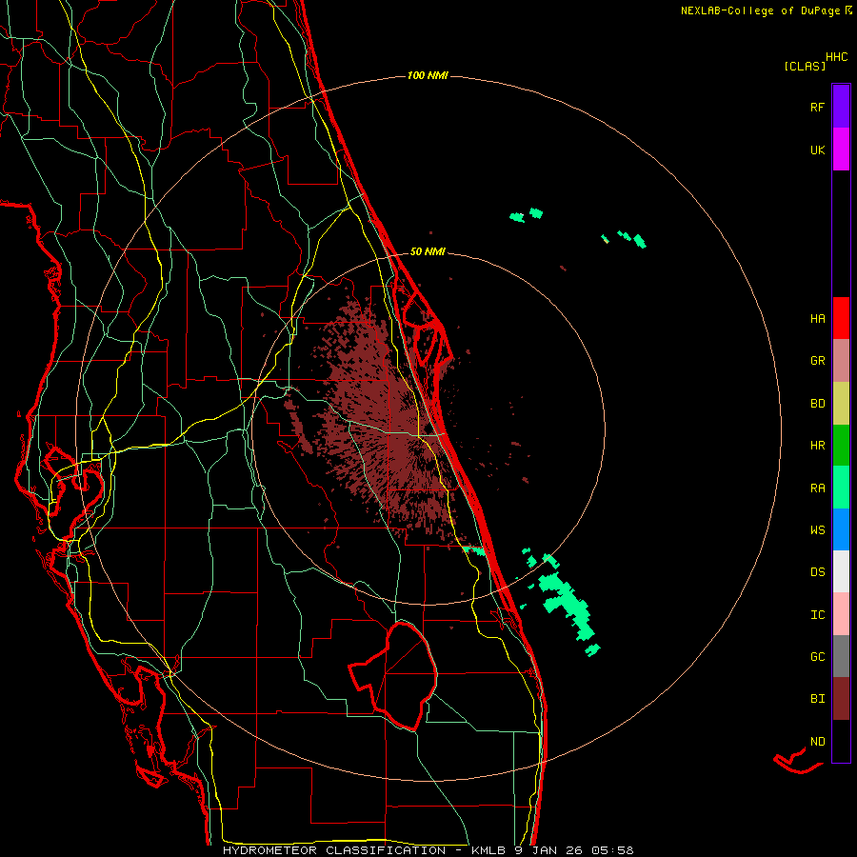The width and height of the screenshot is (857, 857).
Task: Click the "[CLAS]" units label
Action: 805,66
